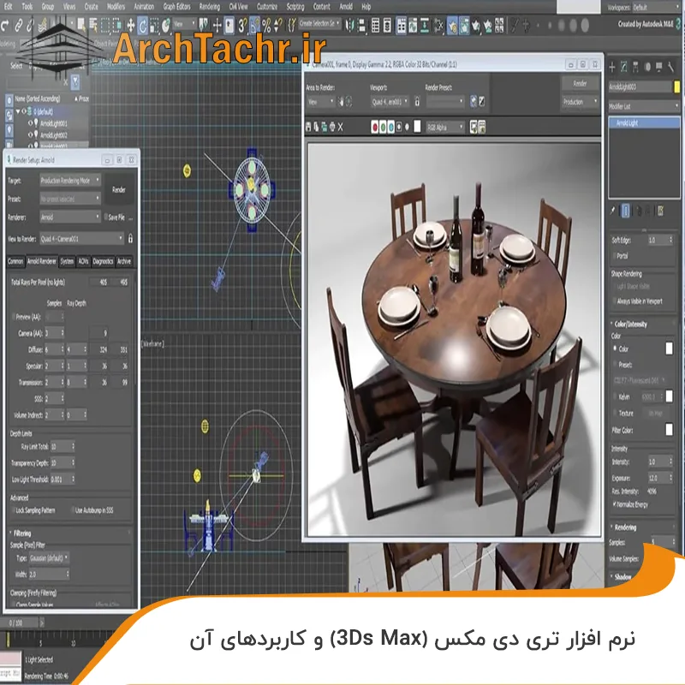Open the Modify command panel tab
This screenshot has height=685, width=685.
624,67
